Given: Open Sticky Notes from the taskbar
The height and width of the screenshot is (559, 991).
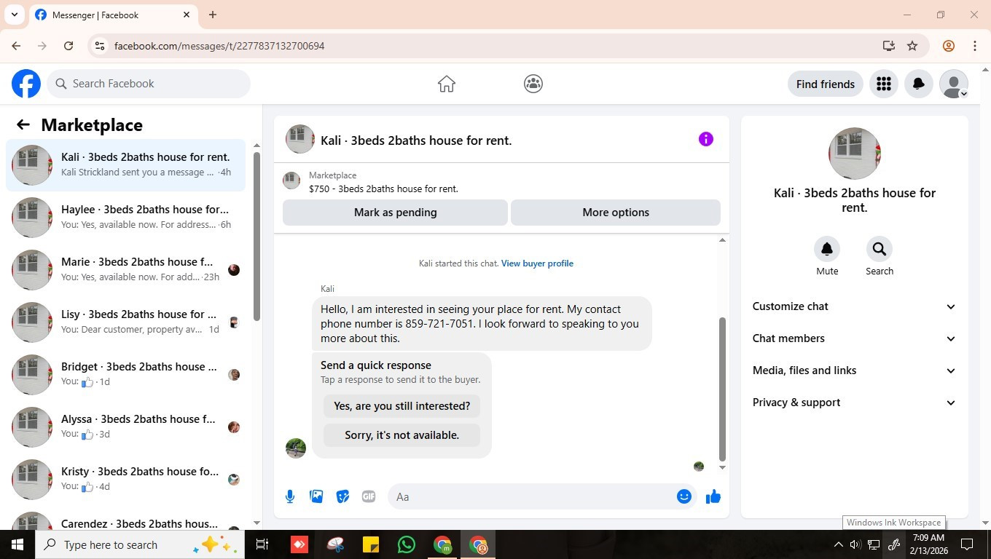Looking at the screenshot, I should click(x=371, y=544).
